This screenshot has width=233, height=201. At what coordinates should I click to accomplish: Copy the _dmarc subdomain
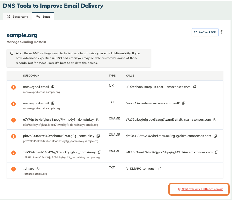tap(38, 168)
